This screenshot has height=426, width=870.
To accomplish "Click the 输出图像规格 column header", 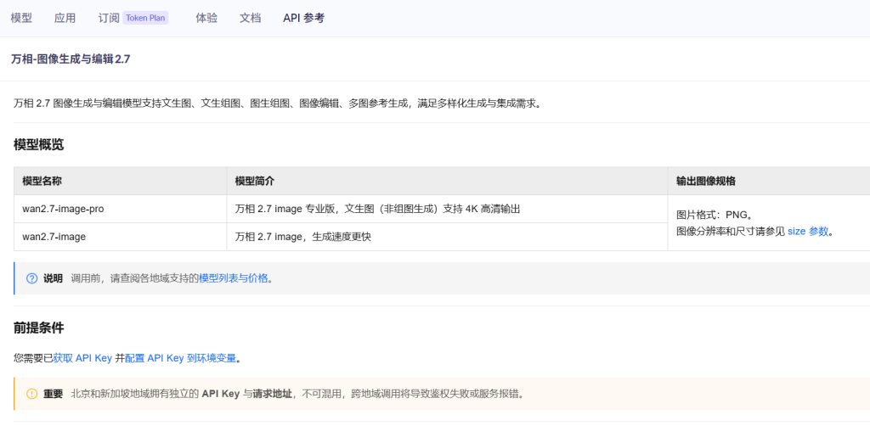I will 705,181.
